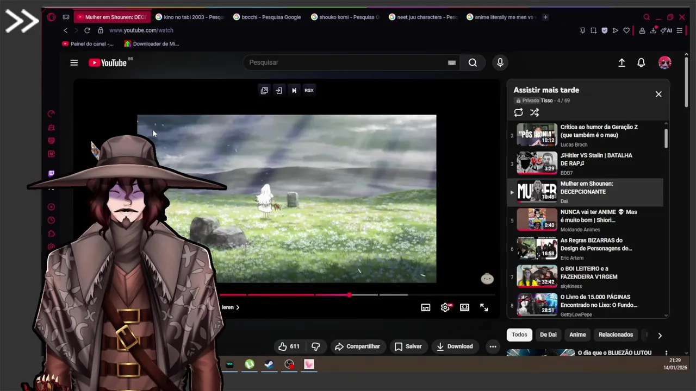
Task: Click the Download button
Action: point(455,346)
